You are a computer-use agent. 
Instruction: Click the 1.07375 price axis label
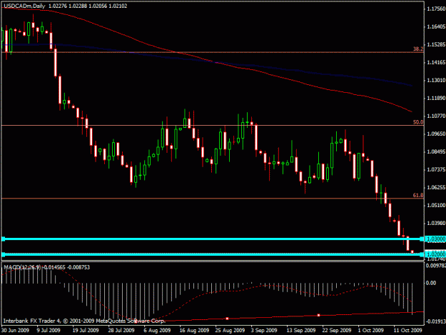(x=436, y=169)
